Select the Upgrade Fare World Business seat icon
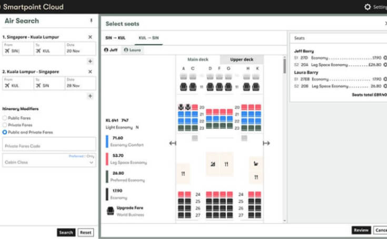Viewport: 387px width, 239px height. tap(111, 211)
